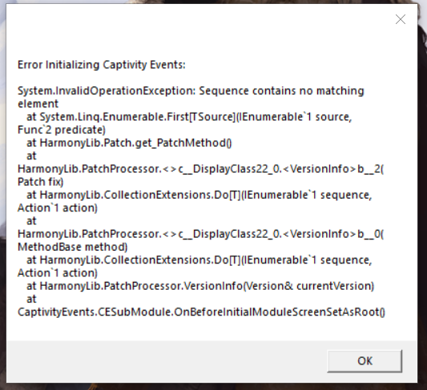Screen dimensions: 427x390
Task: Click the 'Func`2 predicate)' text
Action: (61, 130)
